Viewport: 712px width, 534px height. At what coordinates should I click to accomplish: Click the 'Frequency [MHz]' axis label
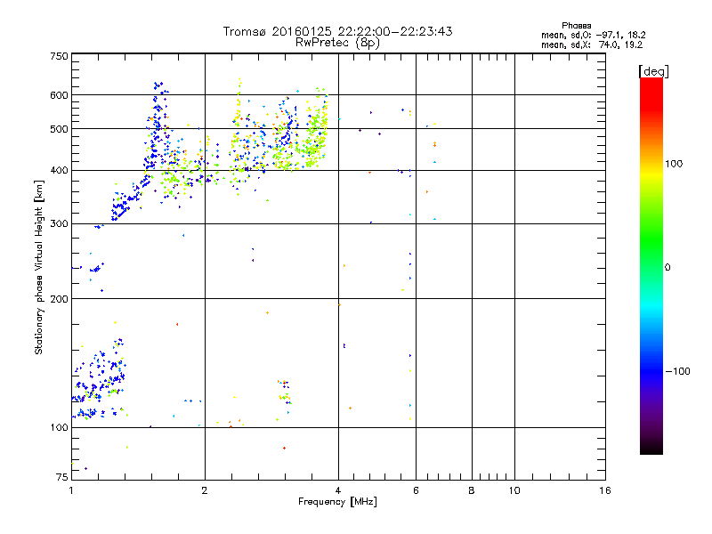click(x=337, y=502)
